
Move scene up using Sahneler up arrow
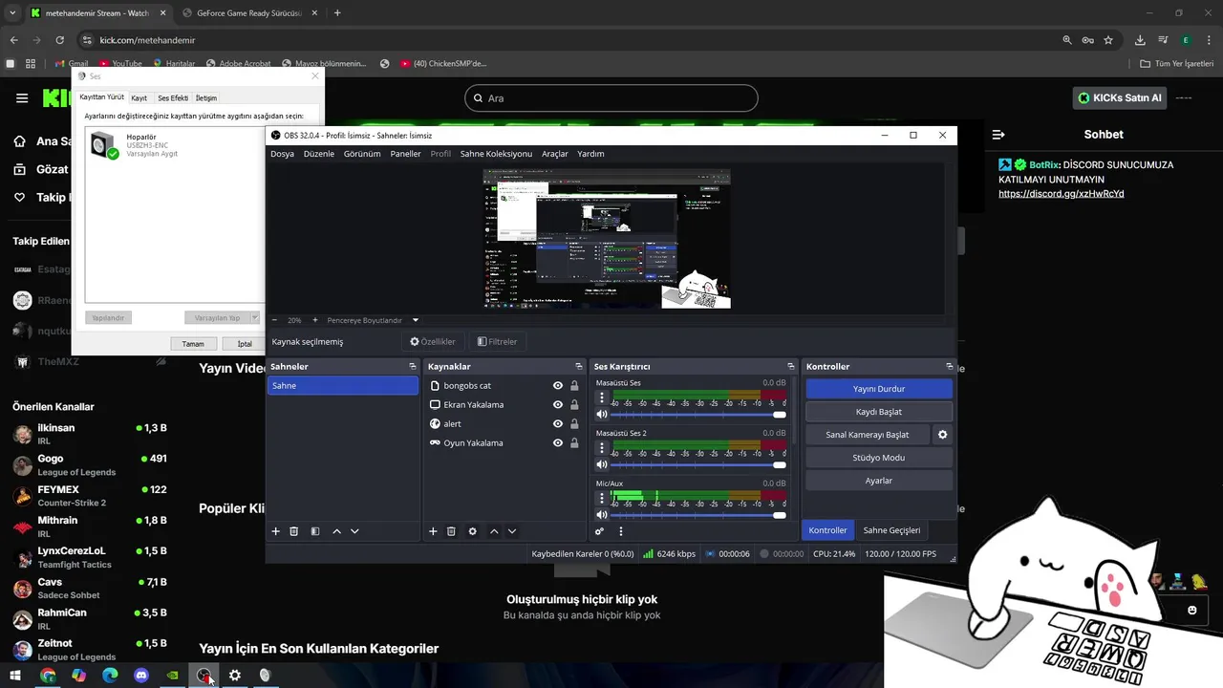tap(336, 531)
